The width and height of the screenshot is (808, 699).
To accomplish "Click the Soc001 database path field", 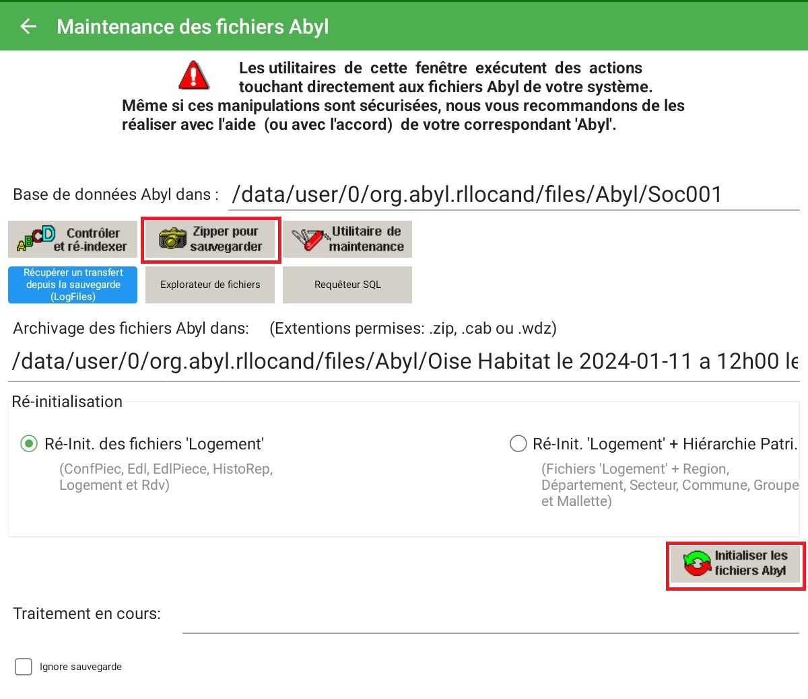I will point(513,194).
